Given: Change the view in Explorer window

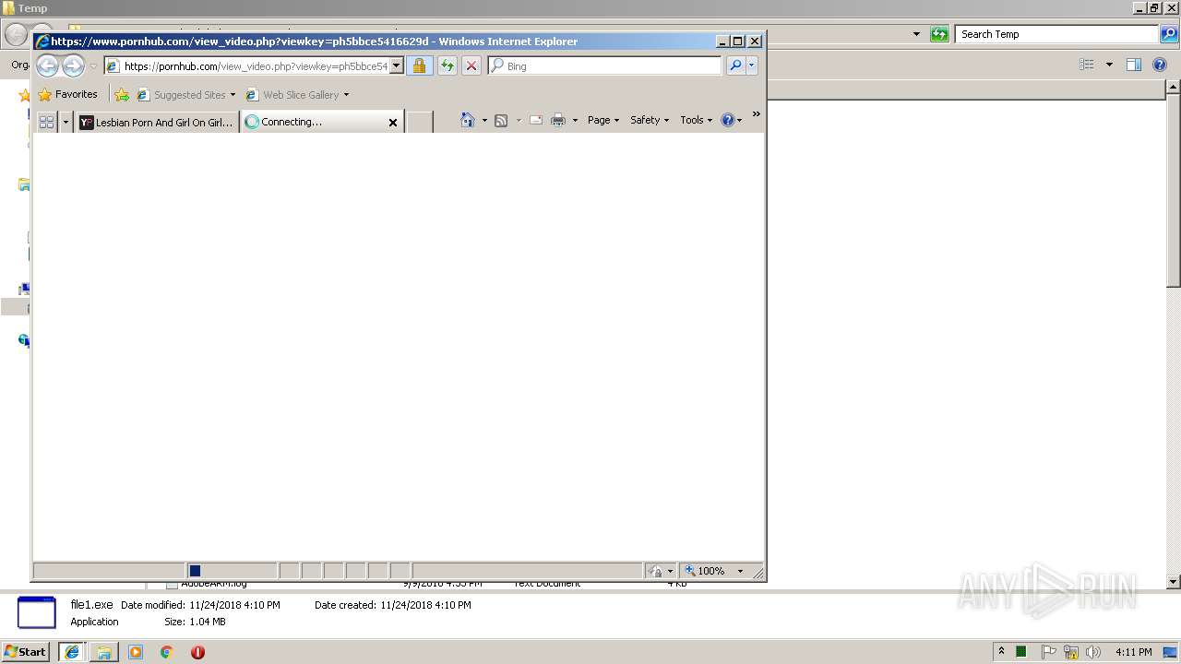Looking at the screenshot, I should pos(1087,65).
